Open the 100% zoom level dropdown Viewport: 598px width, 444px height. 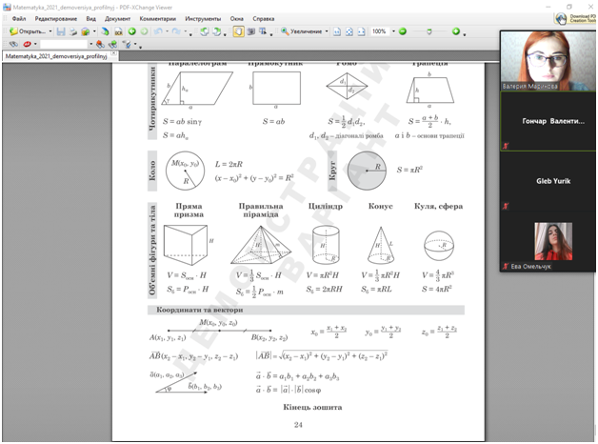391,31
